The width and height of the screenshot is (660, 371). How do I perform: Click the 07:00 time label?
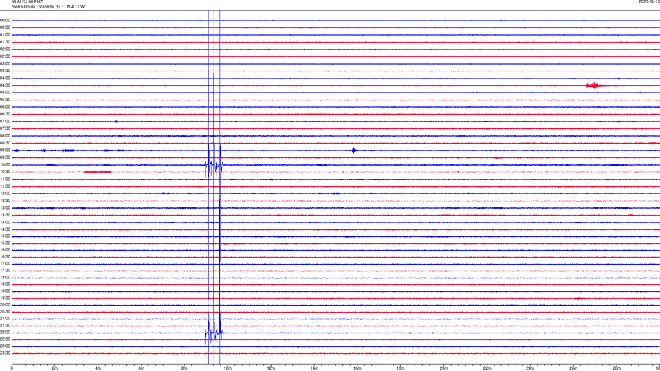pyautogui.click(x=5, y=122)
